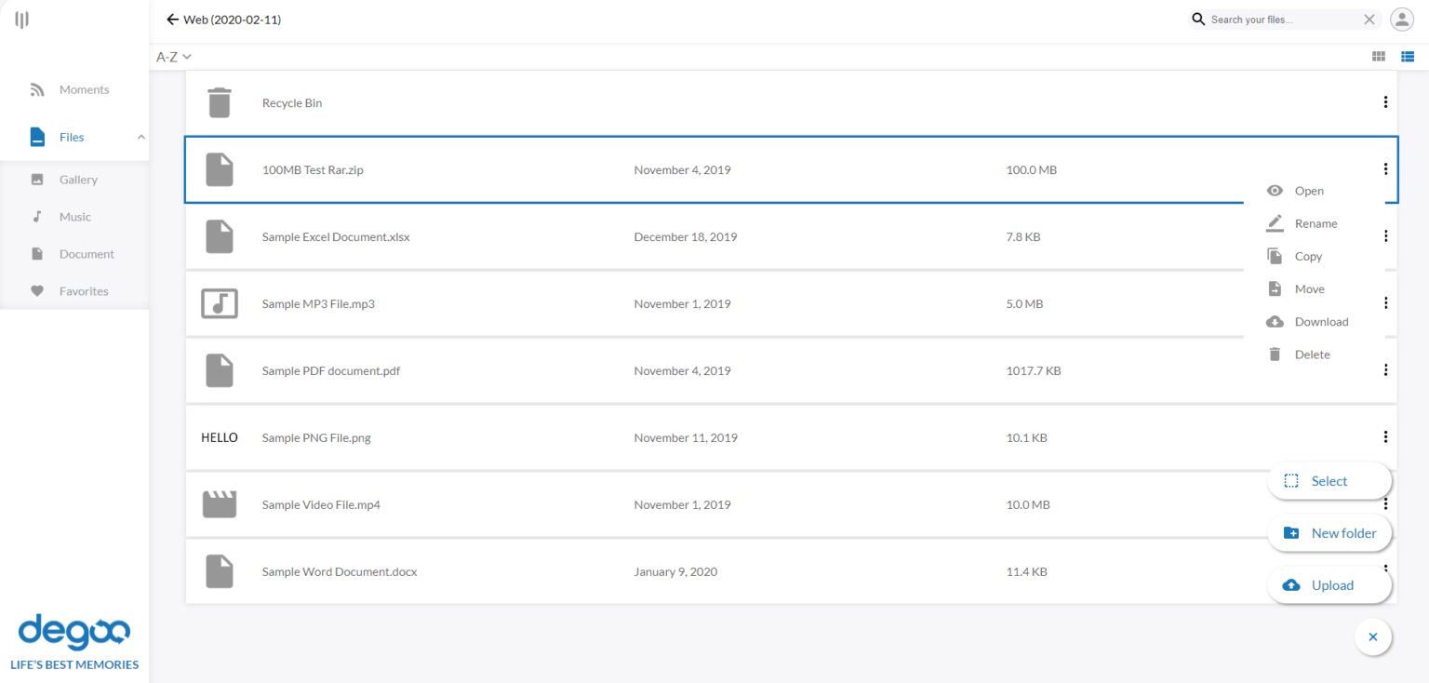
Task: Open the Moments section in sidebar
Action: tap(37, 89)
